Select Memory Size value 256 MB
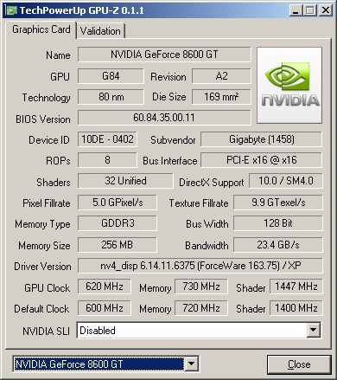Screen dimensions: 337x380 [118, 245]
